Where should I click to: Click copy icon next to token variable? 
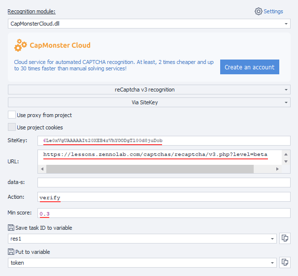pos(285,263)
